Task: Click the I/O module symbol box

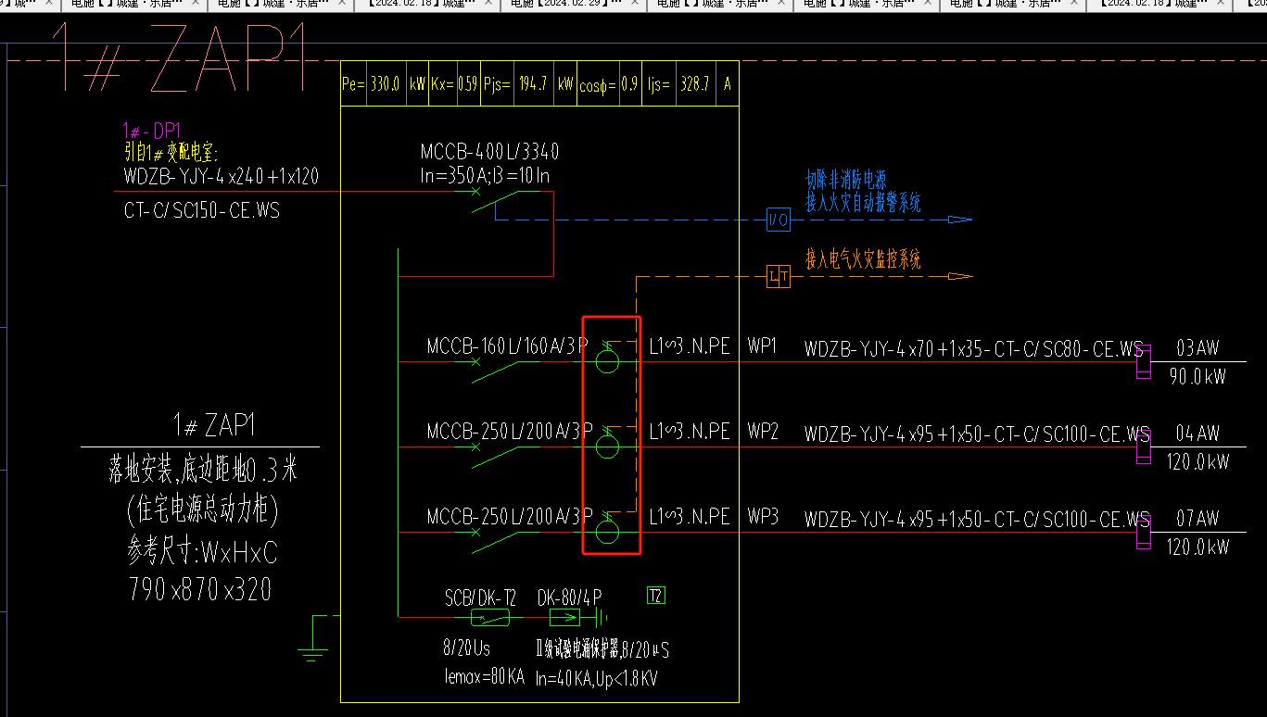Action: (x=778, y=220)
